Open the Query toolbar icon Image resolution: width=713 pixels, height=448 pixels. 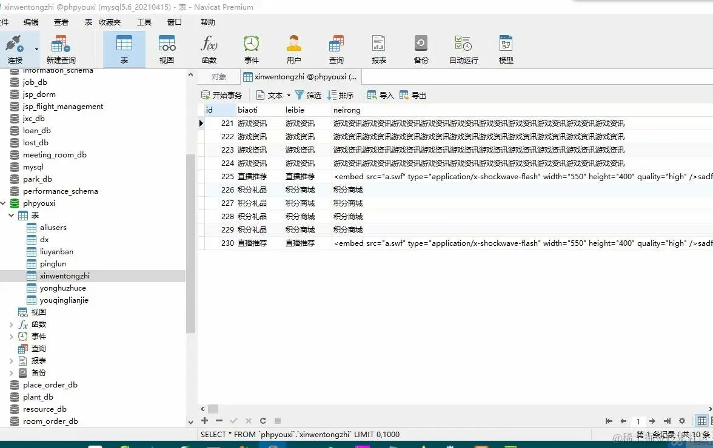336,49
